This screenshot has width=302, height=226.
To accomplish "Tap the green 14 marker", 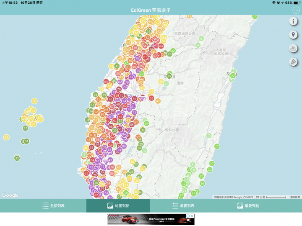I will pyautogui.click(x=146, y=123).
